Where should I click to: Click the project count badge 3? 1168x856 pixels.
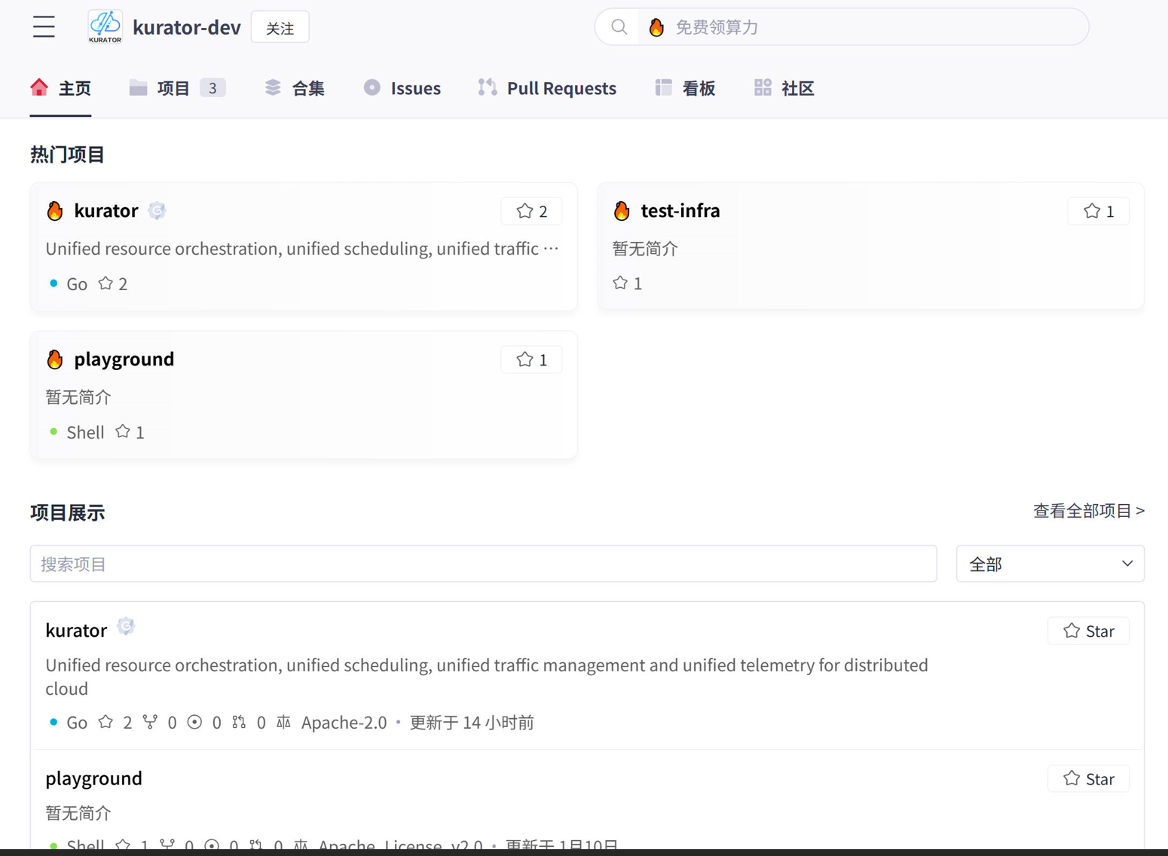[213, 88]
